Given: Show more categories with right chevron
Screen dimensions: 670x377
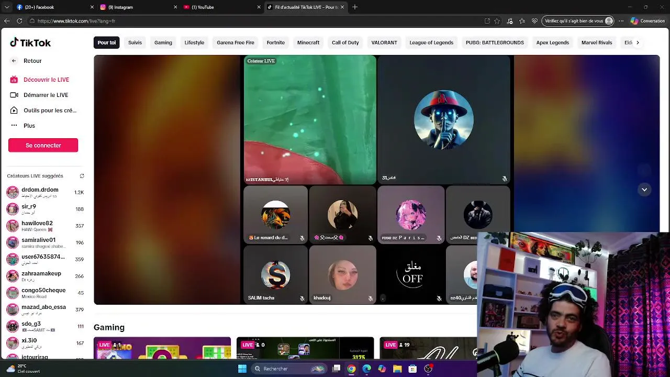Looking at the screenshot, I should 637,42.
